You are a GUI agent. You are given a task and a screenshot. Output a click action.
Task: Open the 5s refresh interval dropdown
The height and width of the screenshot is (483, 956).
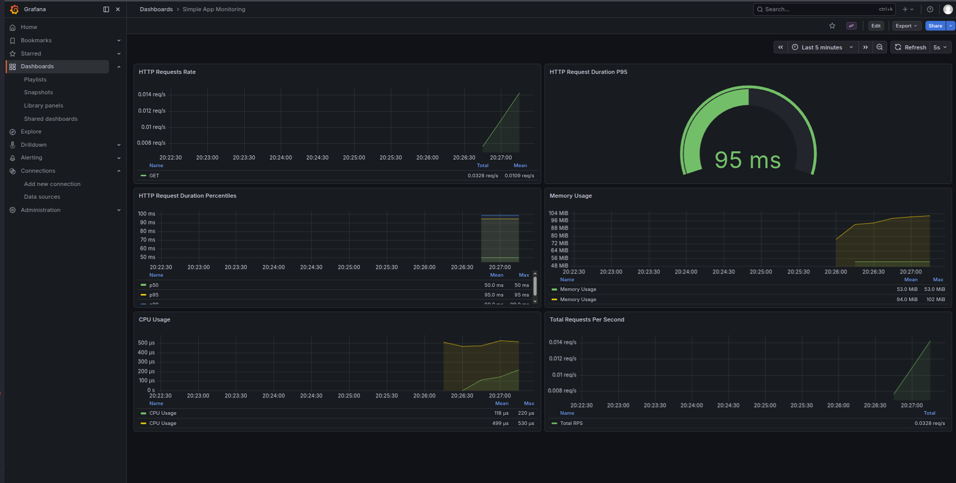pos(940,47)
